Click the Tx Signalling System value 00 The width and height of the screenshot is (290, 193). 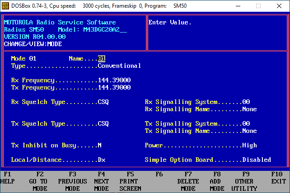coord(246,123)
